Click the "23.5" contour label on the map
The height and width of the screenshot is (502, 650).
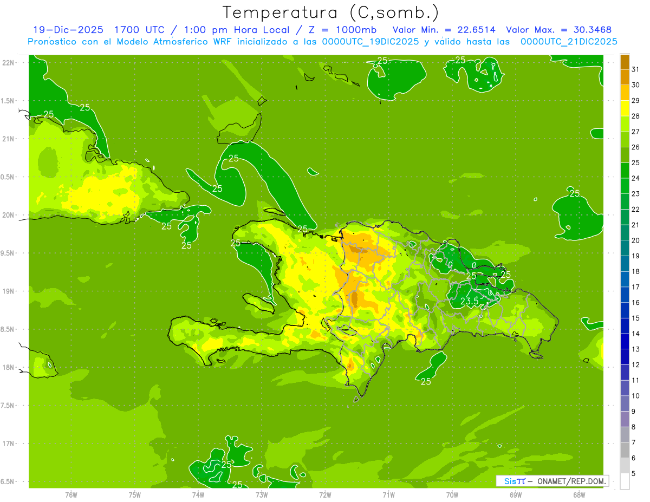point(469,301)
